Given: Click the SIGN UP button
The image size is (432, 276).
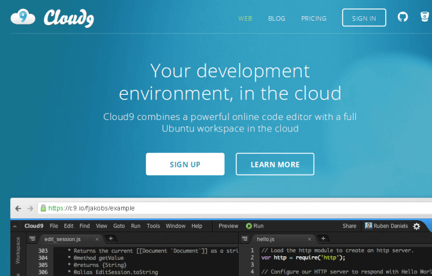Looking at the screenshot, I should [185, 164].
